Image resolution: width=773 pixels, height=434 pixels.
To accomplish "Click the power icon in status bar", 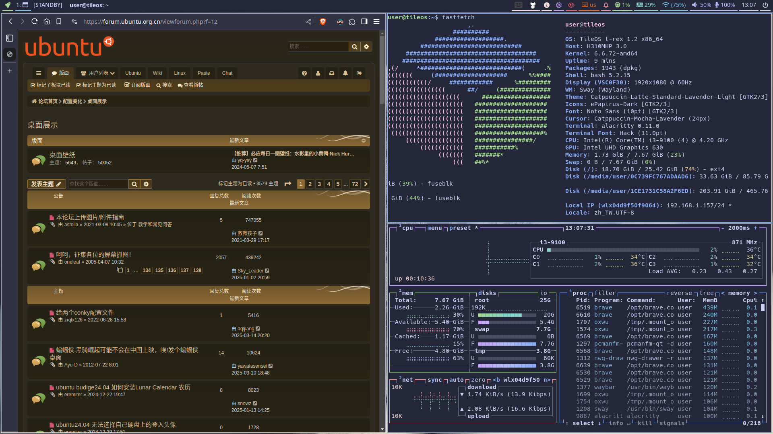I will point(765,5).
